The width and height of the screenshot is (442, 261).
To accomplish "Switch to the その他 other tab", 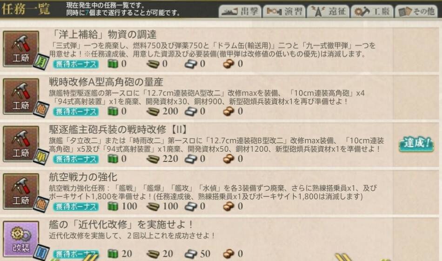I will pos(416,11).
